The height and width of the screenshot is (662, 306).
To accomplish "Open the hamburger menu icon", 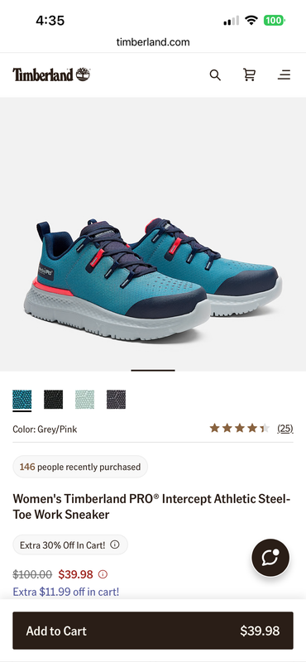I will (284, 75).
